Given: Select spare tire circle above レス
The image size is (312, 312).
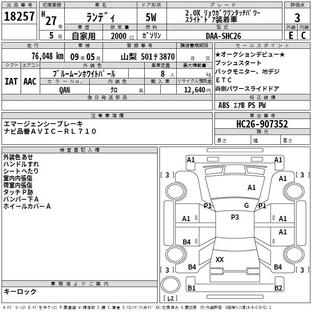Looking at the screenshot, I should point(170,285).
